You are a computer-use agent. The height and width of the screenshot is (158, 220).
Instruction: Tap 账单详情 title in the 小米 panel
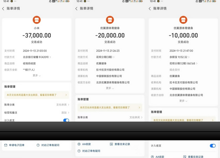[13, 8]
